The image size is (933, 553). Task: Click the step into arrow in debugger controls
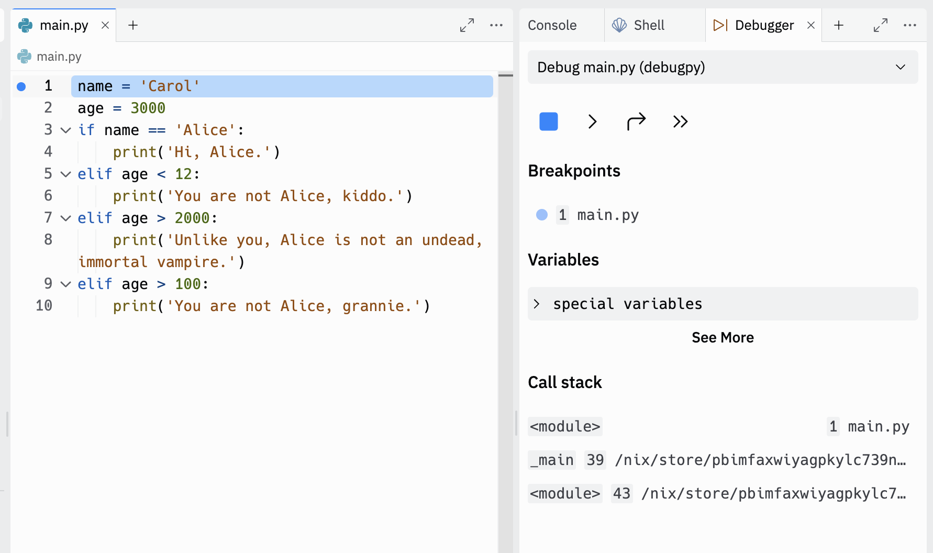592,121
